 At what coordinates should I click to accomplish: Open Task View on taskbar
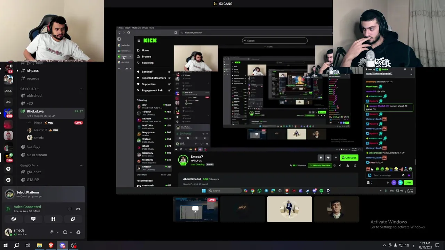click(x=28, y=245)
